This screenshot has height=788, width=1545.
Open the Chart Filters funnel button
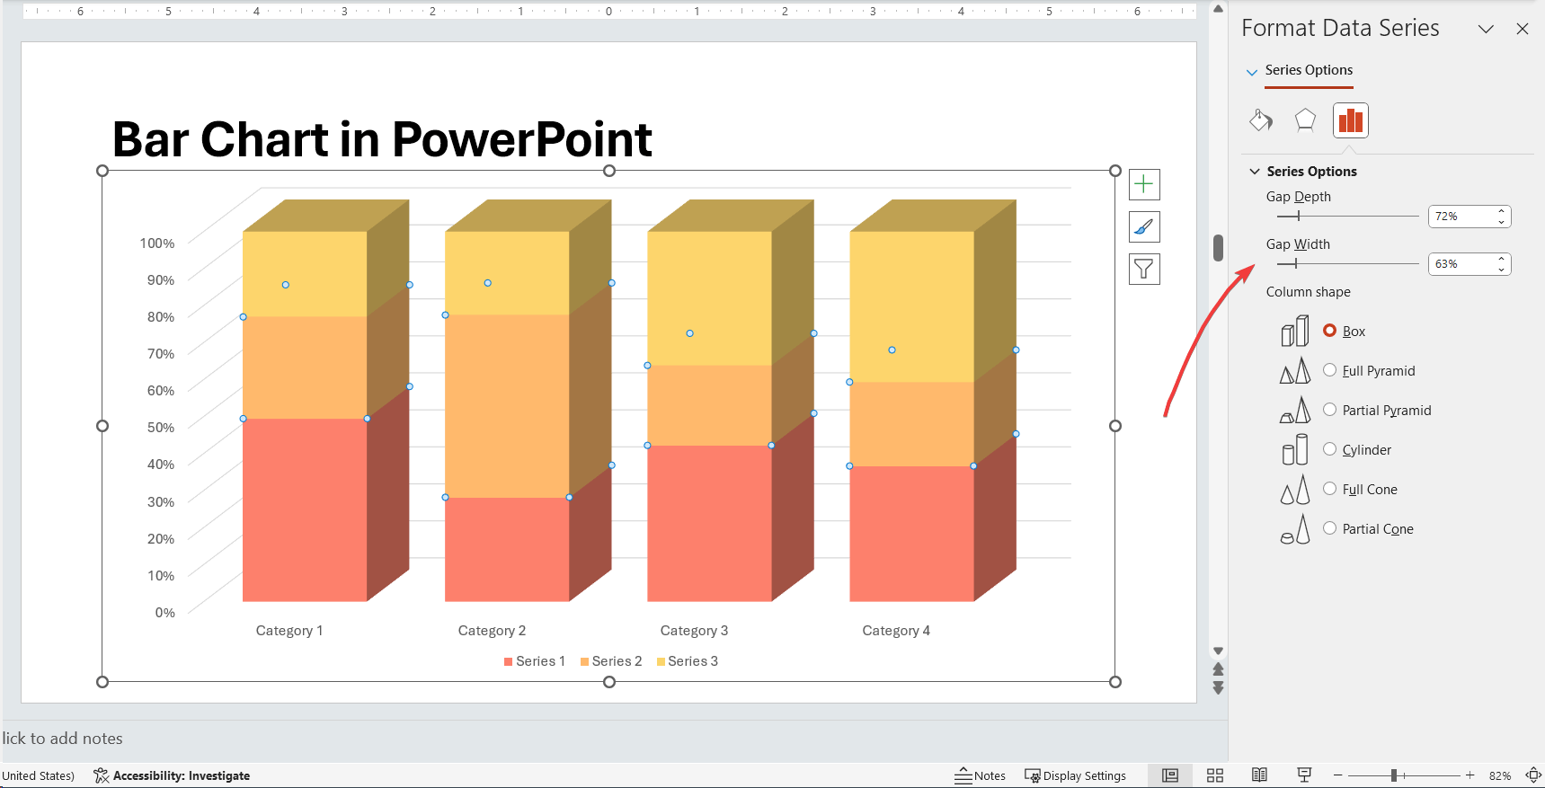1144,269
